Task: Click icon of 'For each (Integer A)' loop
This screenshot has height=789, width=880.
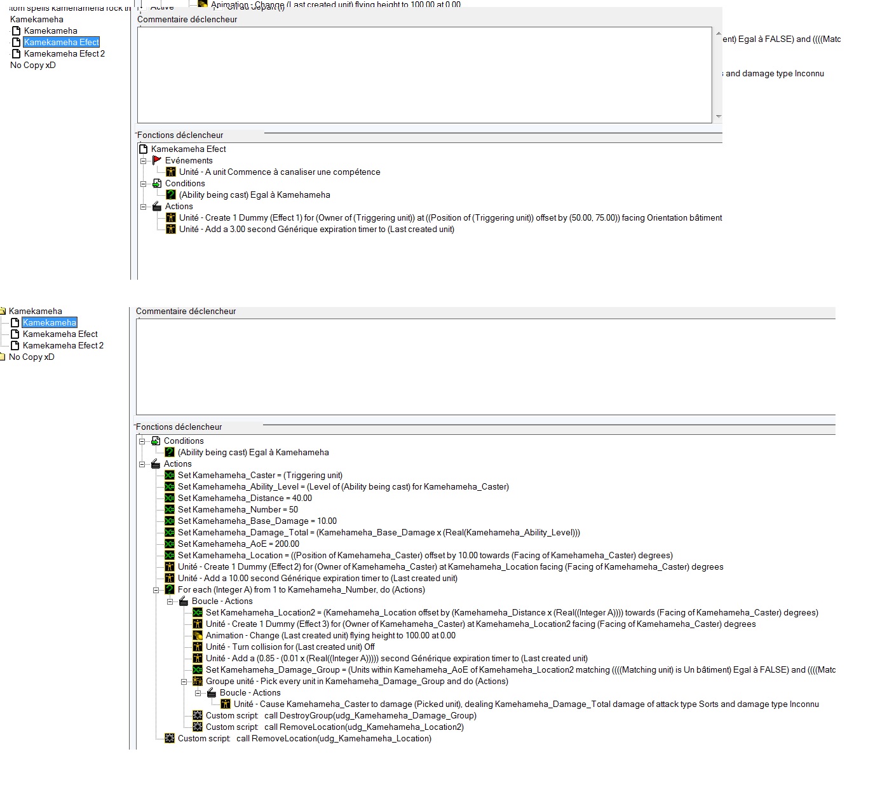Action: pos(170,589)
